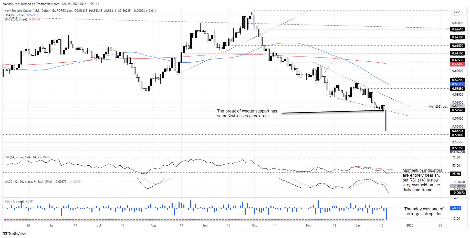Click the Nov date label on time axis
The height and width of the screenshot is (238, 470).
[309, 225]
